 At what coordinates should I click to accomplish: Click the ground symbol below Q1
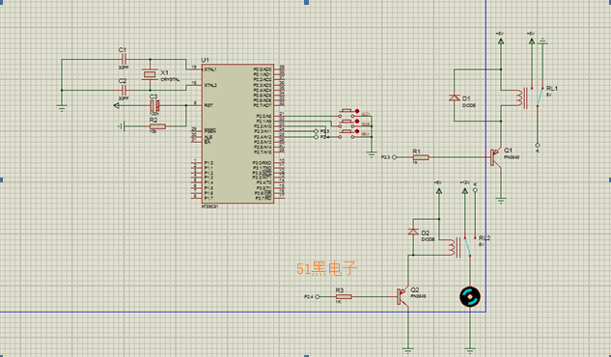[x=501, y=201]
